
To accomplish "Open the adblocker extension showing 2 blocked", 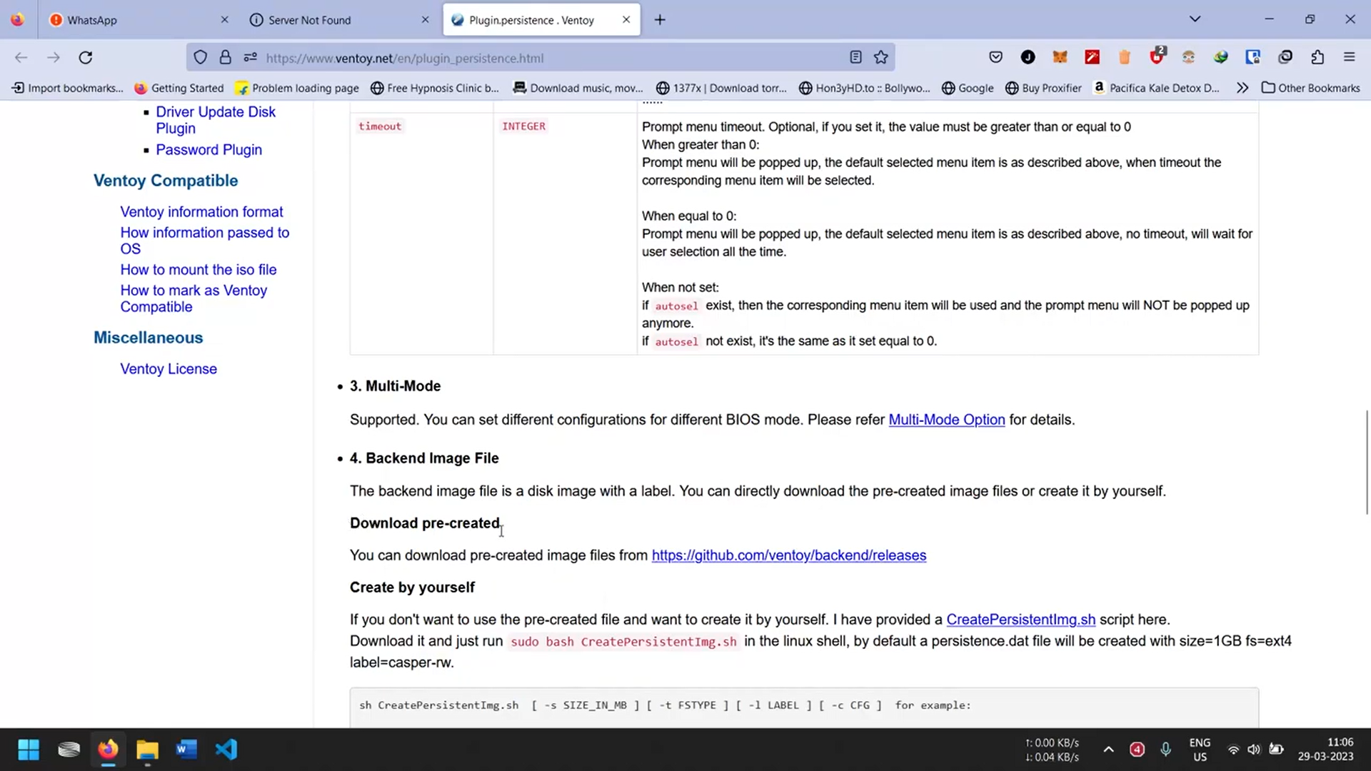I will coord(1157,56).
